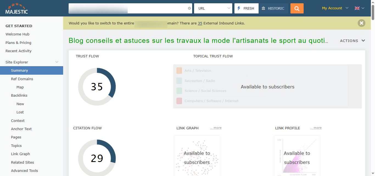Click the Arts / Television orange swatch
Screen dimensions: 375x176
pyautogui.click(x=179, y=71)
